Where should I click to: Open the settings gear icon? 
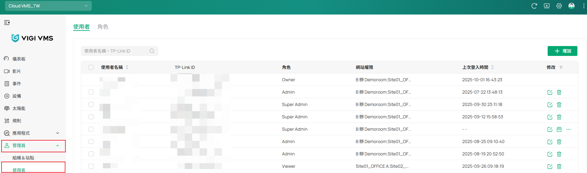point(559,6)
